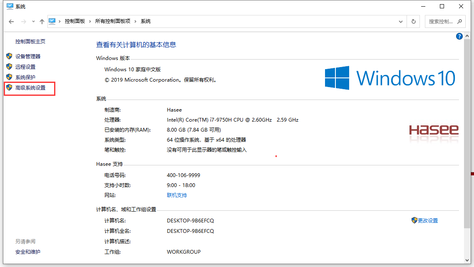474x267 pixels.
Task: Select the text 8.00 GB (7.84 GB 可用)
Action: click(x=194, y=130)
